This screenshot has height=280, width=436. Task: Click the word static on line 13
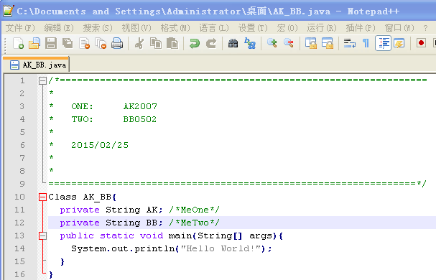click(117, 235)
